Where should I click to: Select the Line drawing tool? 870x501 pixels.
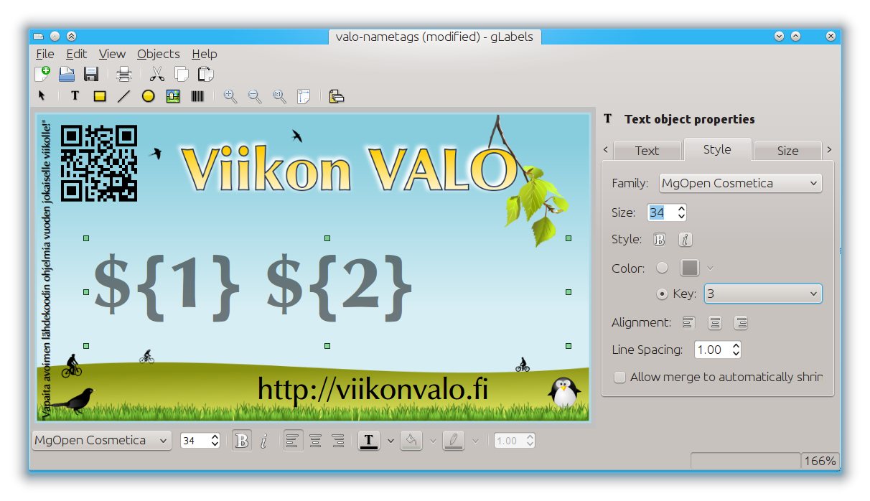tap(124, 95)
